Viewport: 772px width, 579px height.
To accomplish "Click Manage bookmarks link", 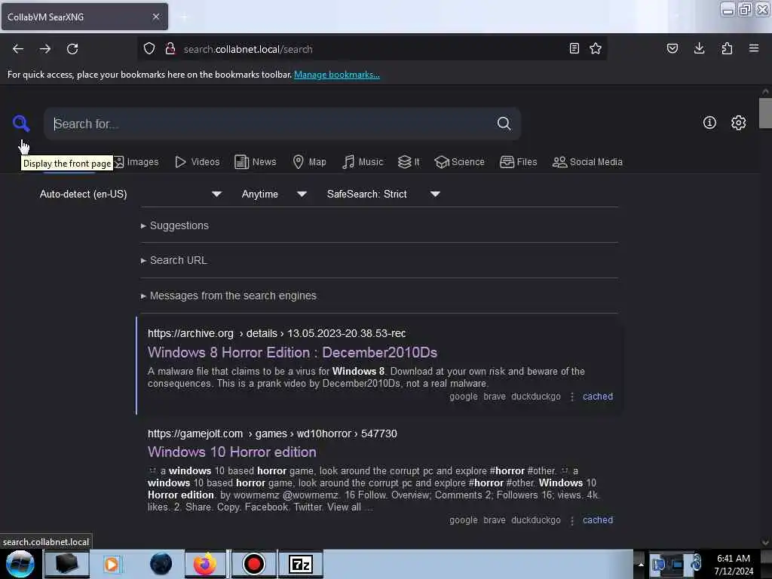I will pos(337,75).
